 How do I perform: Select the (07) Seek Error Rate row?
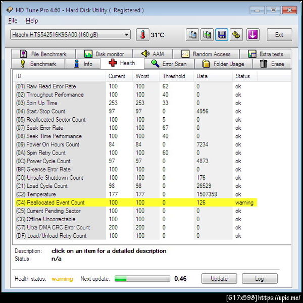click(136, 128)
